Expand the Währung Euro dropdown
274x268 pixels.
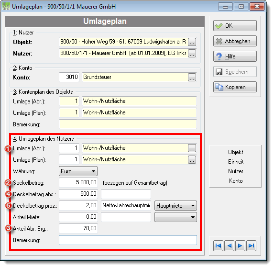[78, 171]
